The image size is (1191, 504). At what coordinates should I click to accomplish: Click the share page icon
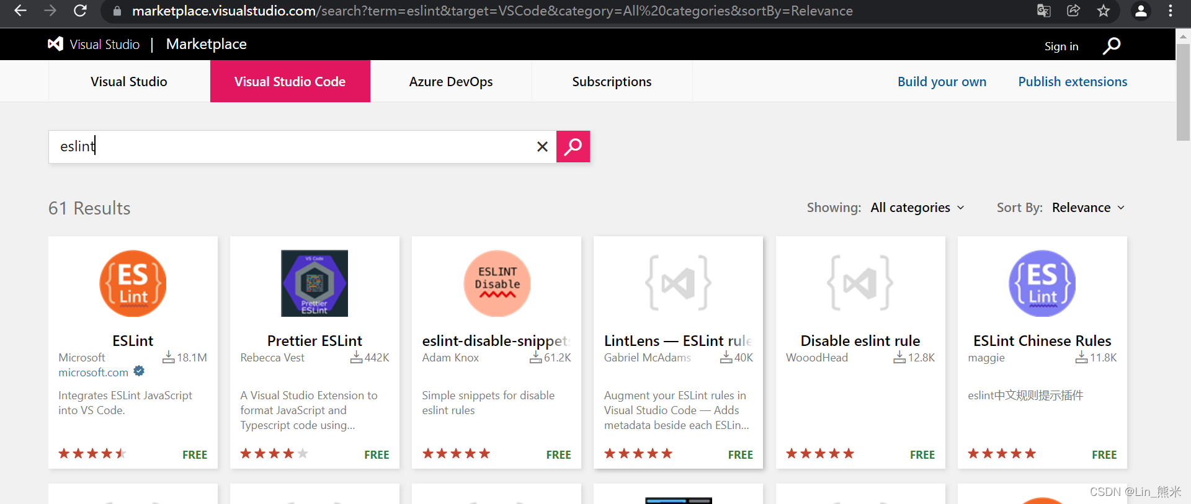[x=1074, y=11]
